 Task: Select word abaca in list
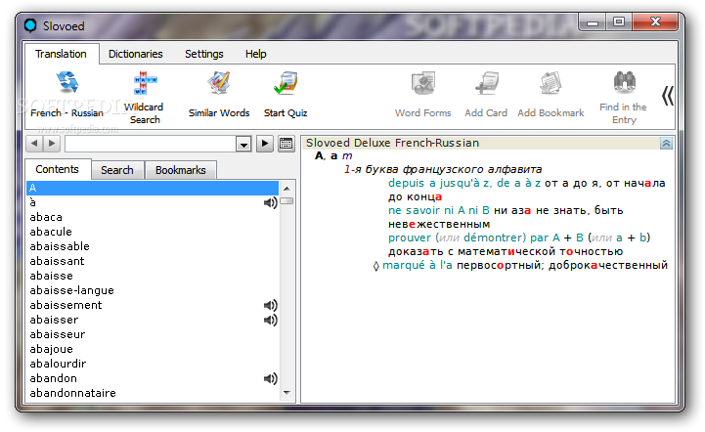click(153, 217)
